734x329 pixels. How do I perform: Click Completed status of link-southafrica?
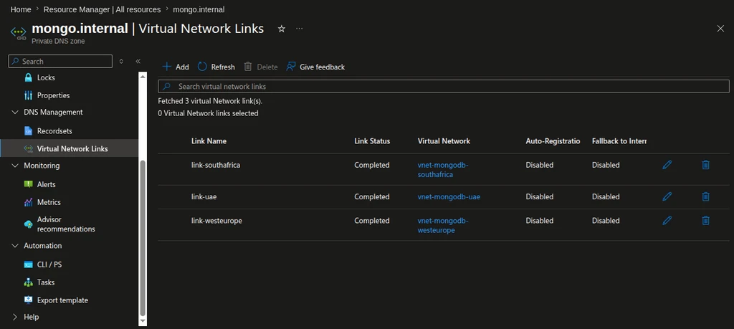[372, 165]
